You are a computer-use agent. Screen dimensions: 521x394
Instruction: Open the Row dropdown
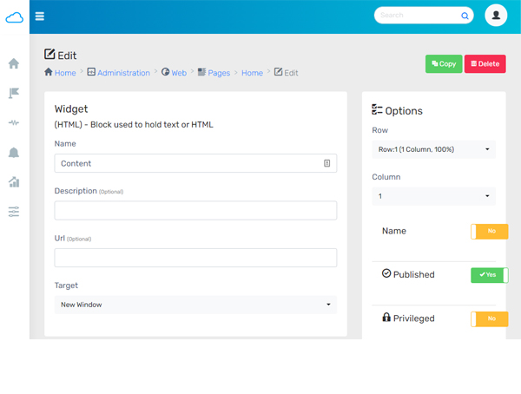433,149
